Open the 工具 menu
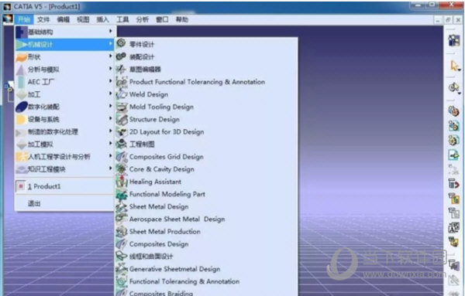This screenshot has width=465, height=296. pos(122,19)
